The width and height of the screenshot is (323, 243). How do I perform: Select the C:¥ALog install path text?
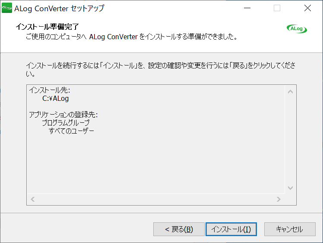click(x=55, y=99)
